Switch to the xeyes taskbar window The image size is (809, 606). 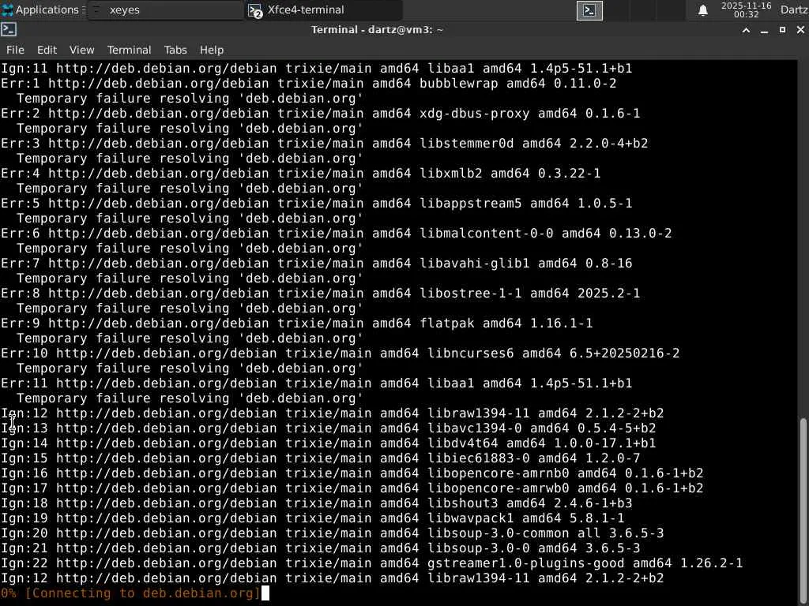point(166,9)
